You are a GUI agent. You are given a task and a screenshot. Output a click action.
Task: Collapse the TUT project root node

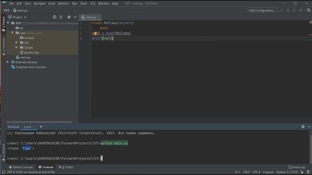pyautogui.click(x=8, y=23)
